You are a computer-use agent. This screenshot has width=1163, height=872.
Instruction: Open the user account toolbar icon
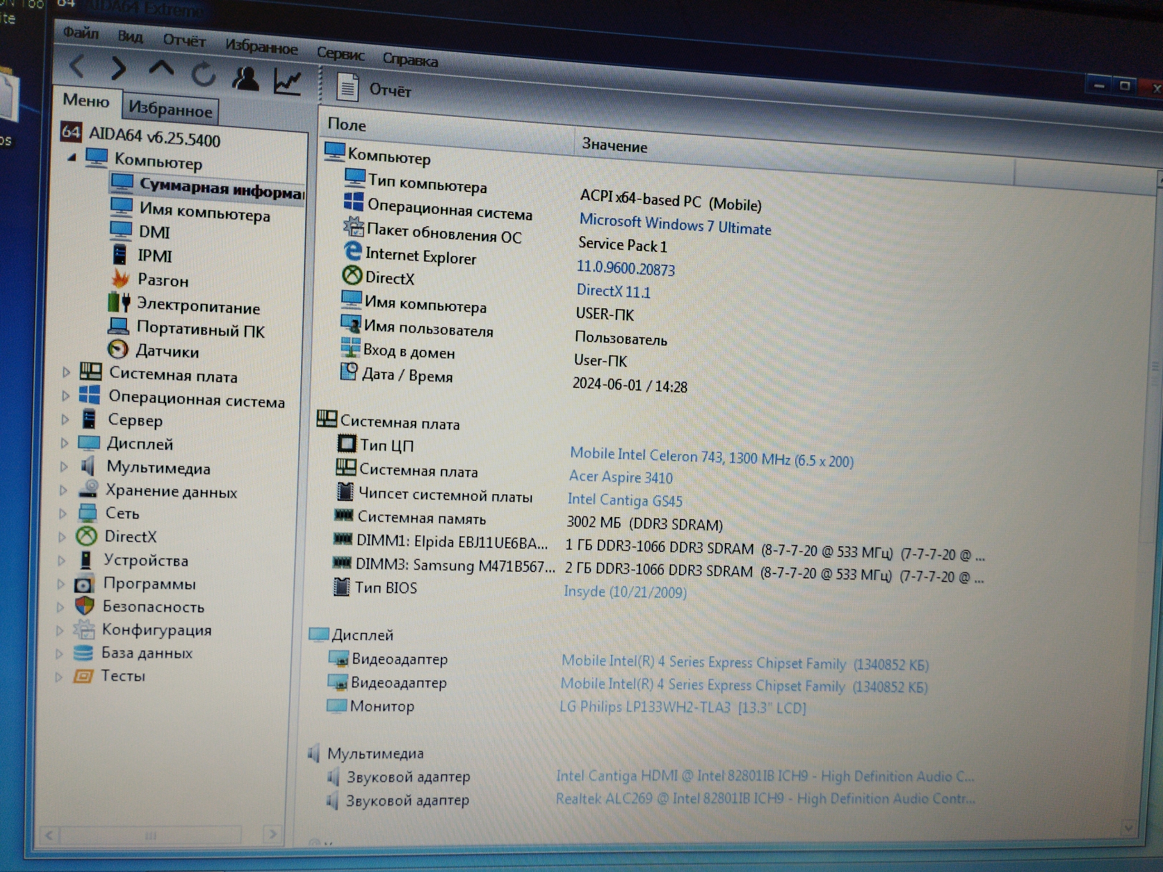tap(246, 79)
